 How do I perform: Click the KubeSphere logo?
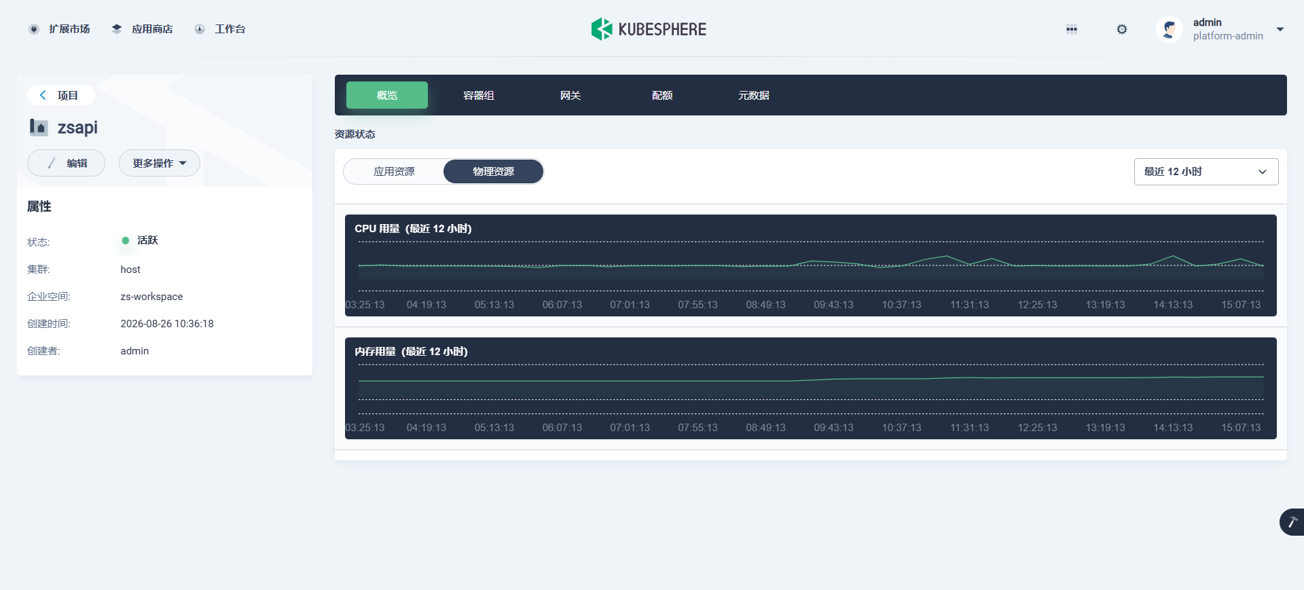[x=649, y=29]
